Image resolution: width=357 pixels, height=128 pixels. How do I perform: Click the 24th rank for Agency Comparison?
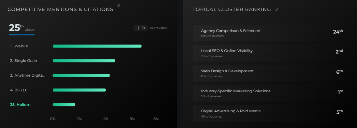click(x=338, y=32)
